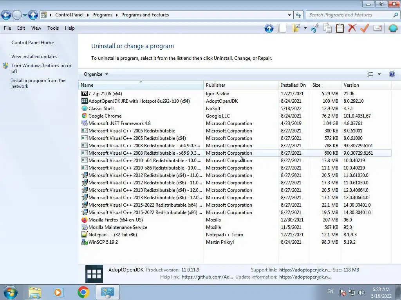Click the Copy toolbar icon
401x300 pixels.
point(327,28)
